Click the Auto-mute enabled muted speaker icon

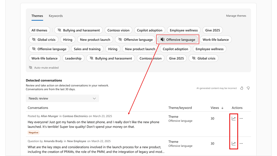coord(31,68)
